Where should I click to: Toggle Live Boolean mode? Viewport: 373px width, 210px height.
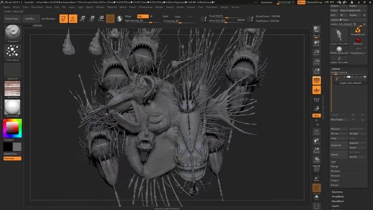coord(48,19)
